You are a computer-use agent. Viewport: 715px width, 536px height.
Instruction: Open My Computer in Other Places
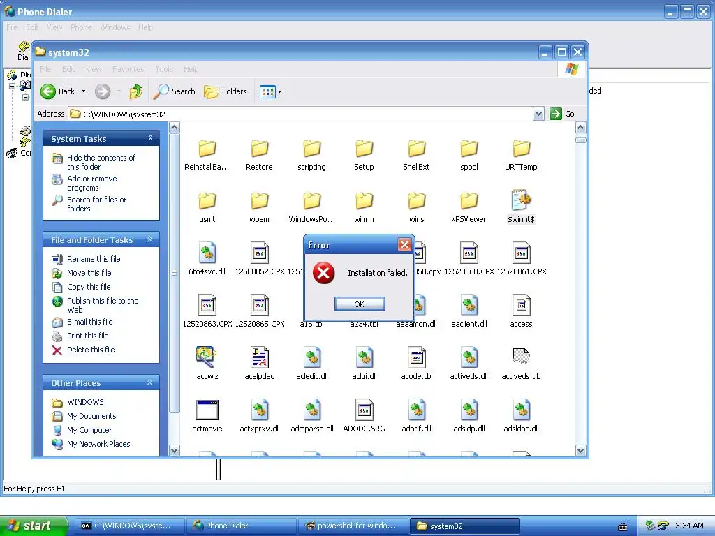point(89,430)
